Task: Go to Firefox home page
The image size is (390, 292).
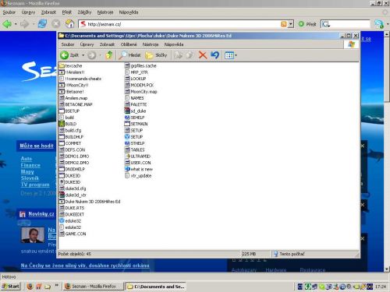Action: click(x=69, y=24)
